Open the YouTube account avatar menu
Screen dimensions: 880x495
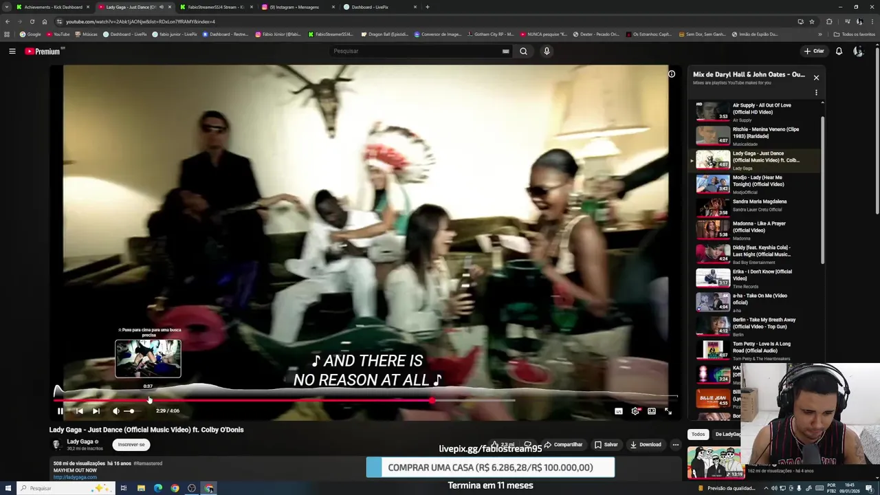click(x=858, y=51)
